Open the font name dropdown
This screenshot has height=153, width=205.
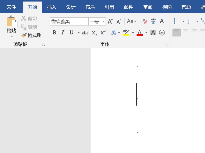click(87, 21)
